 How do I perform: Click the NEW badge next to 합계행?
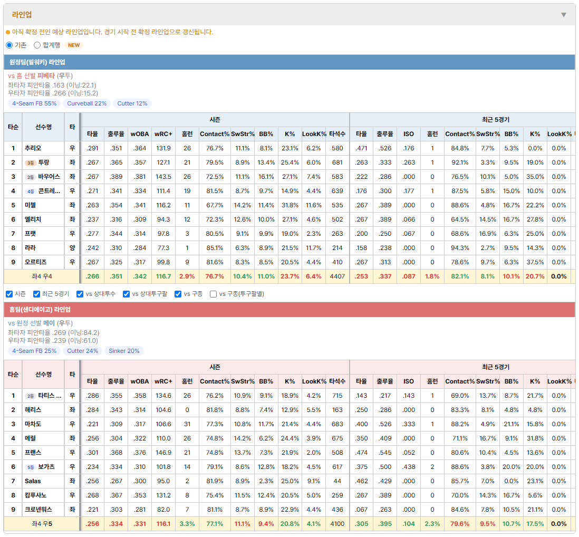[74, 45]
